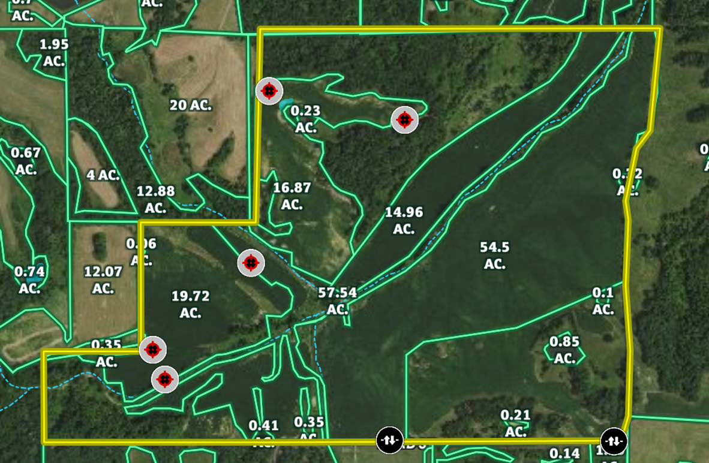Screen dimensions: 709x463
Task: Click the lowest red target marker below 19.72 AC
Action: coord(164,379)
